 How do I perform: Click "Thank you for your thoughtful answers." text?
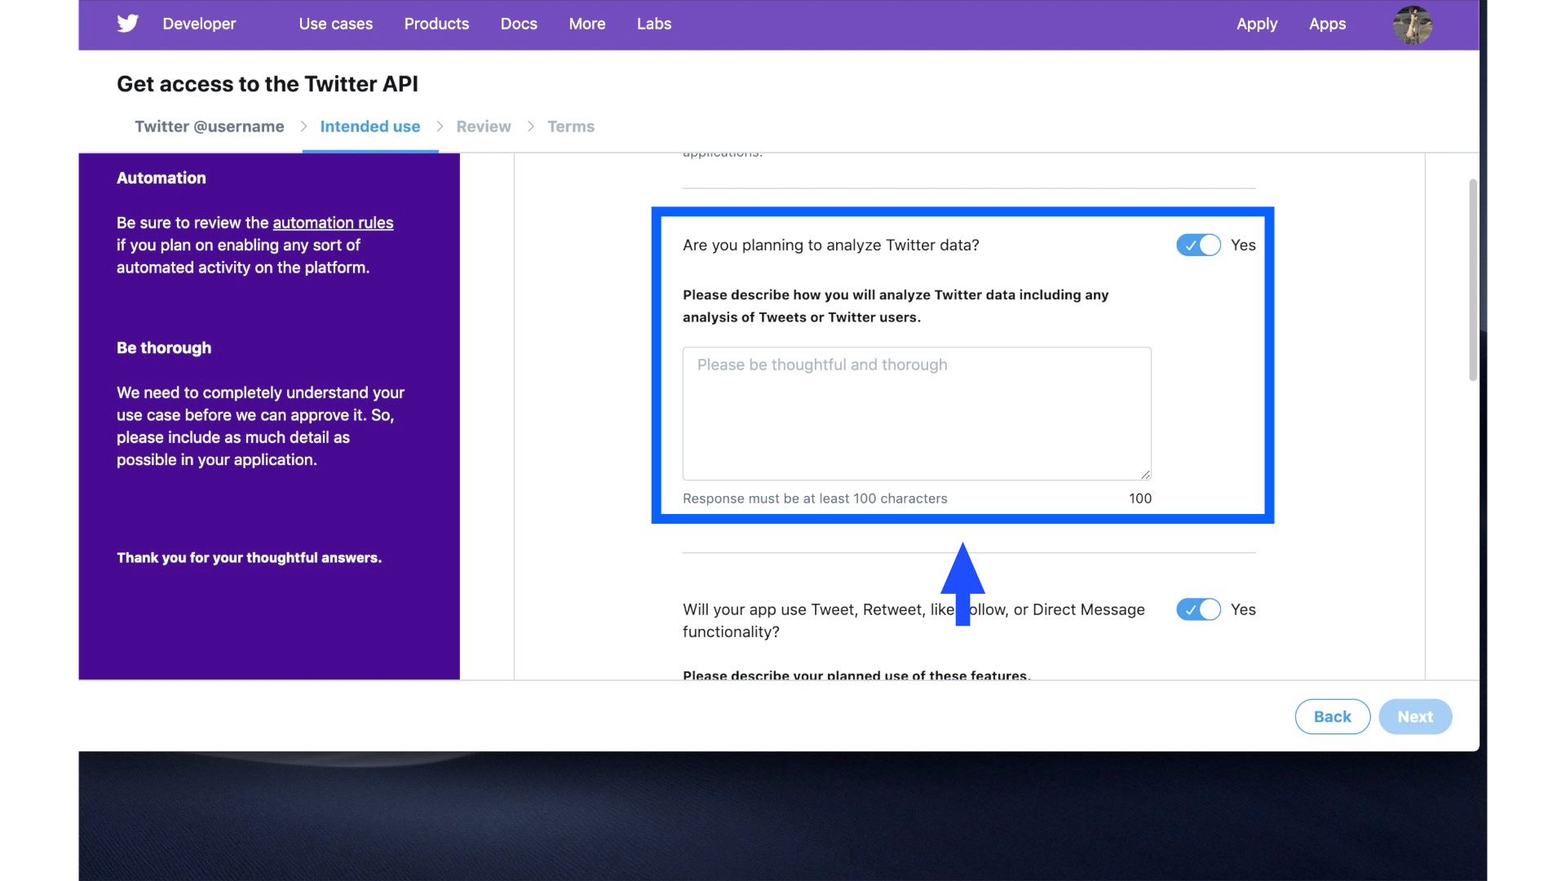249,558
